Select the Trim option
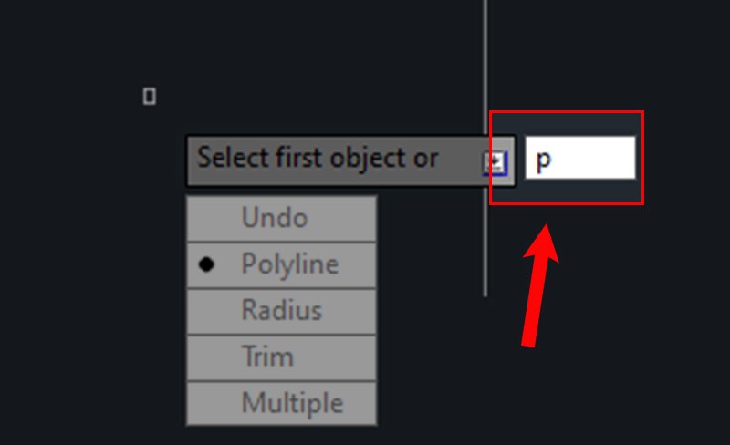This screenshot has height=445, width=730. (266, 357)
